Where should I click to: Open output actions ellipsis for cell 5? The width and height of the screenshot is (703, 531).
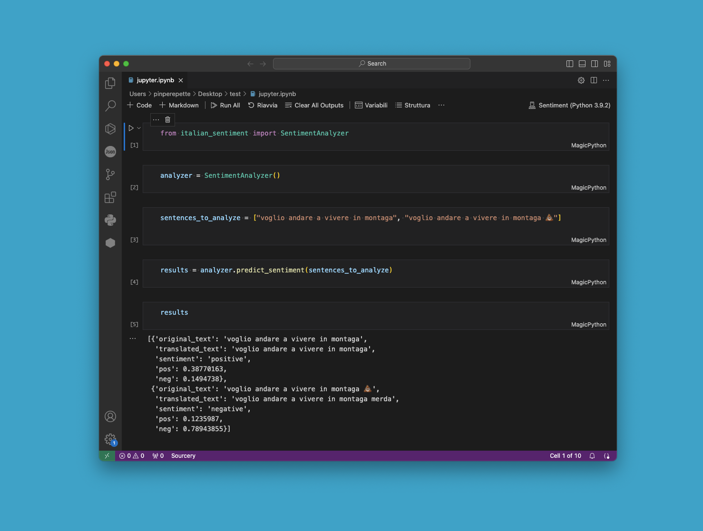pyautogui.click(x=133, y=339)
